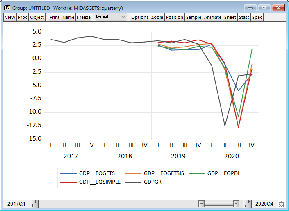This screenshot has width=289, height=211.
Task: Click the Animate toolbar button
Action: click(213, 17)
